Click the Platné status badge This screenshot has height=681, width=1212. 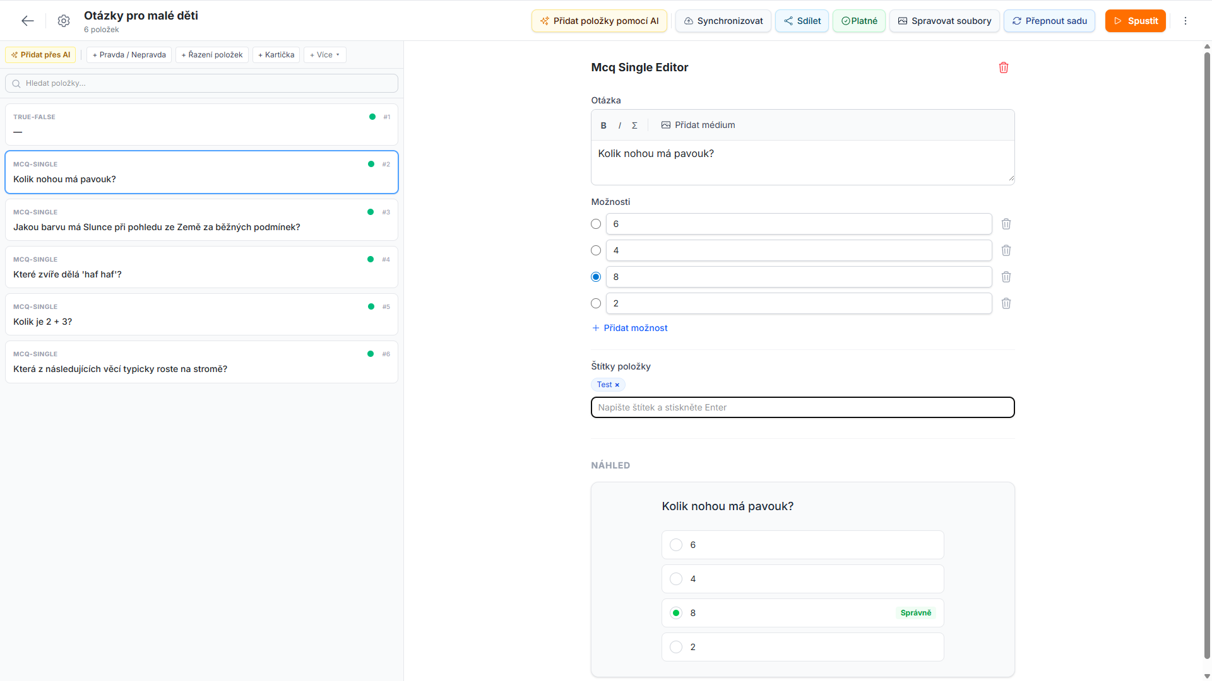coord(859,21)
